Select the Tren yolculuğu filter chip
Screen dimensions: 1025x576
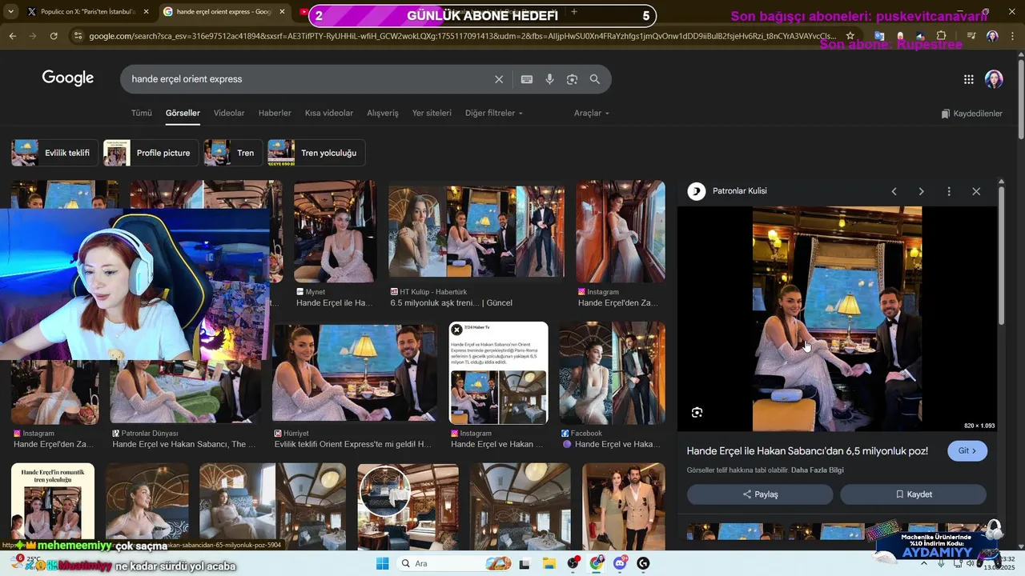316,153
